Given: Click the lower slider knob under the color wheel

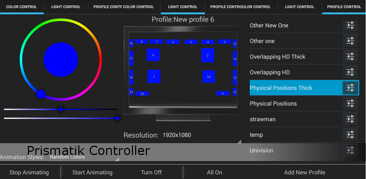Looking at the screenshot, I should [x=117, y=118].
